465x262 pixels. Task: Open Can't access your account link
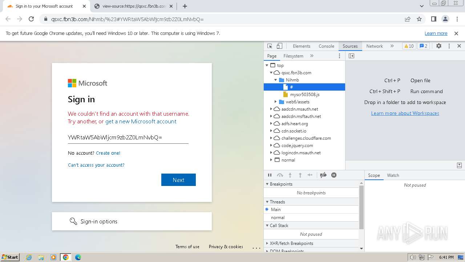(96, 165)
